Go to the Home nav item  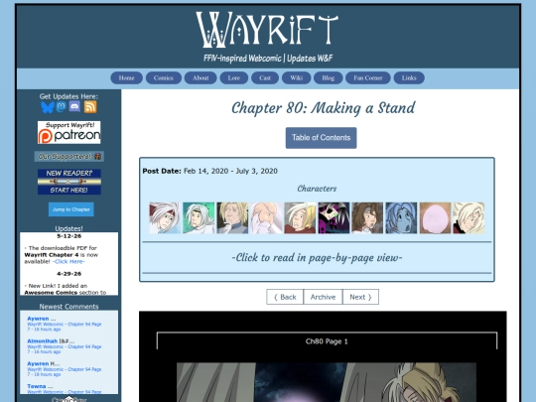[x=126, y=78]
